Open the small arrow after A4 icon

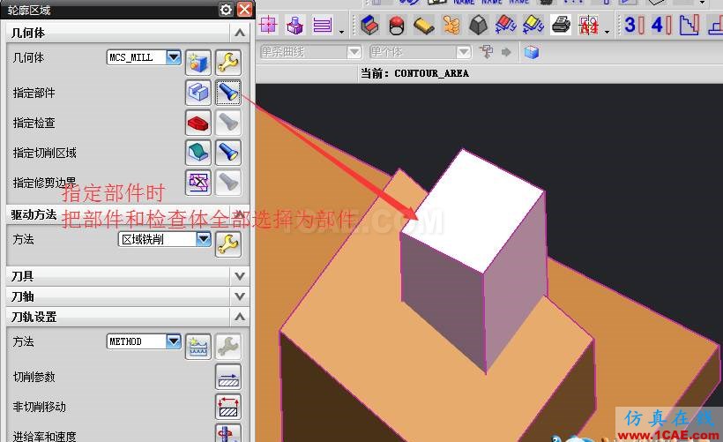pos(607,32)
